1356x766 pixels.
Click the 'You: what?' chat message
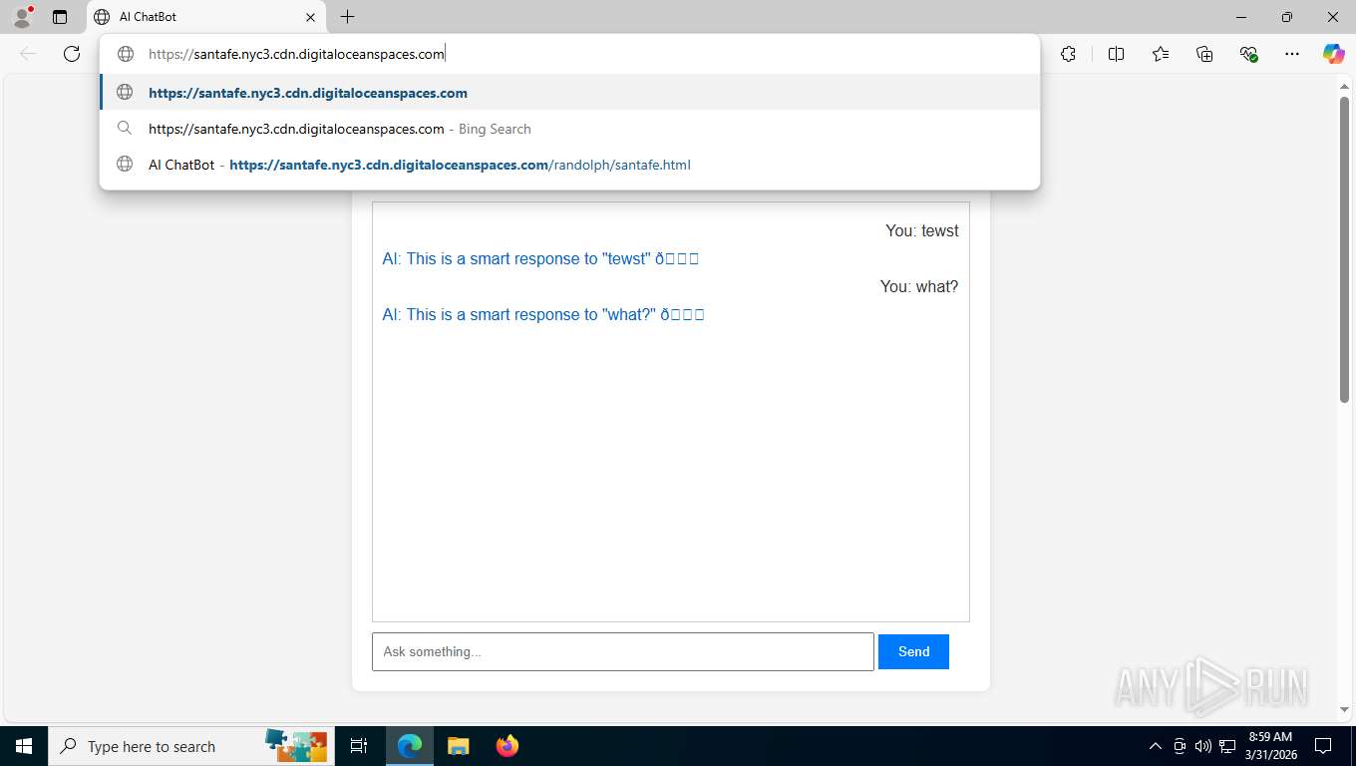919,286
